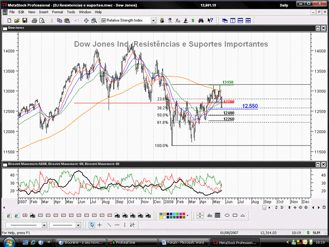This screenshot has height=247, width=329.
Task: Open the Edit menu
Action: [21, 12]
